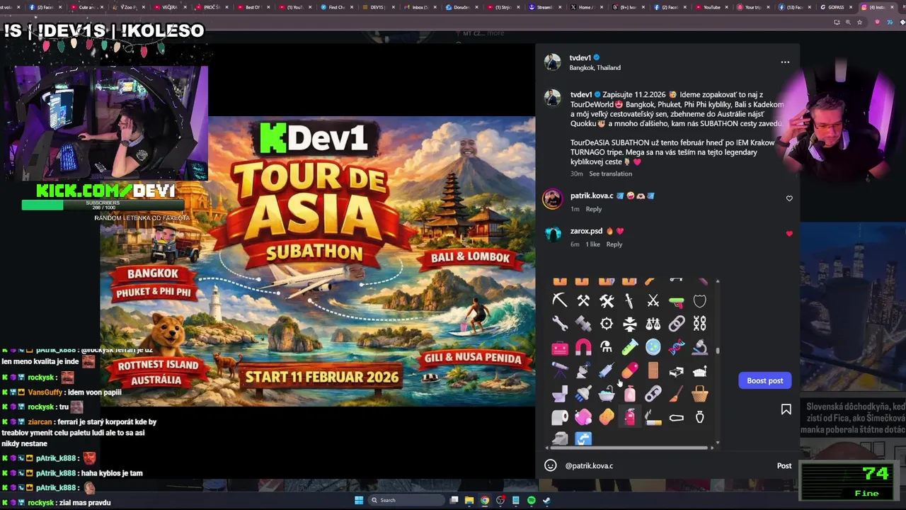Insert the balance scale emoji

(x=653, y=324)
